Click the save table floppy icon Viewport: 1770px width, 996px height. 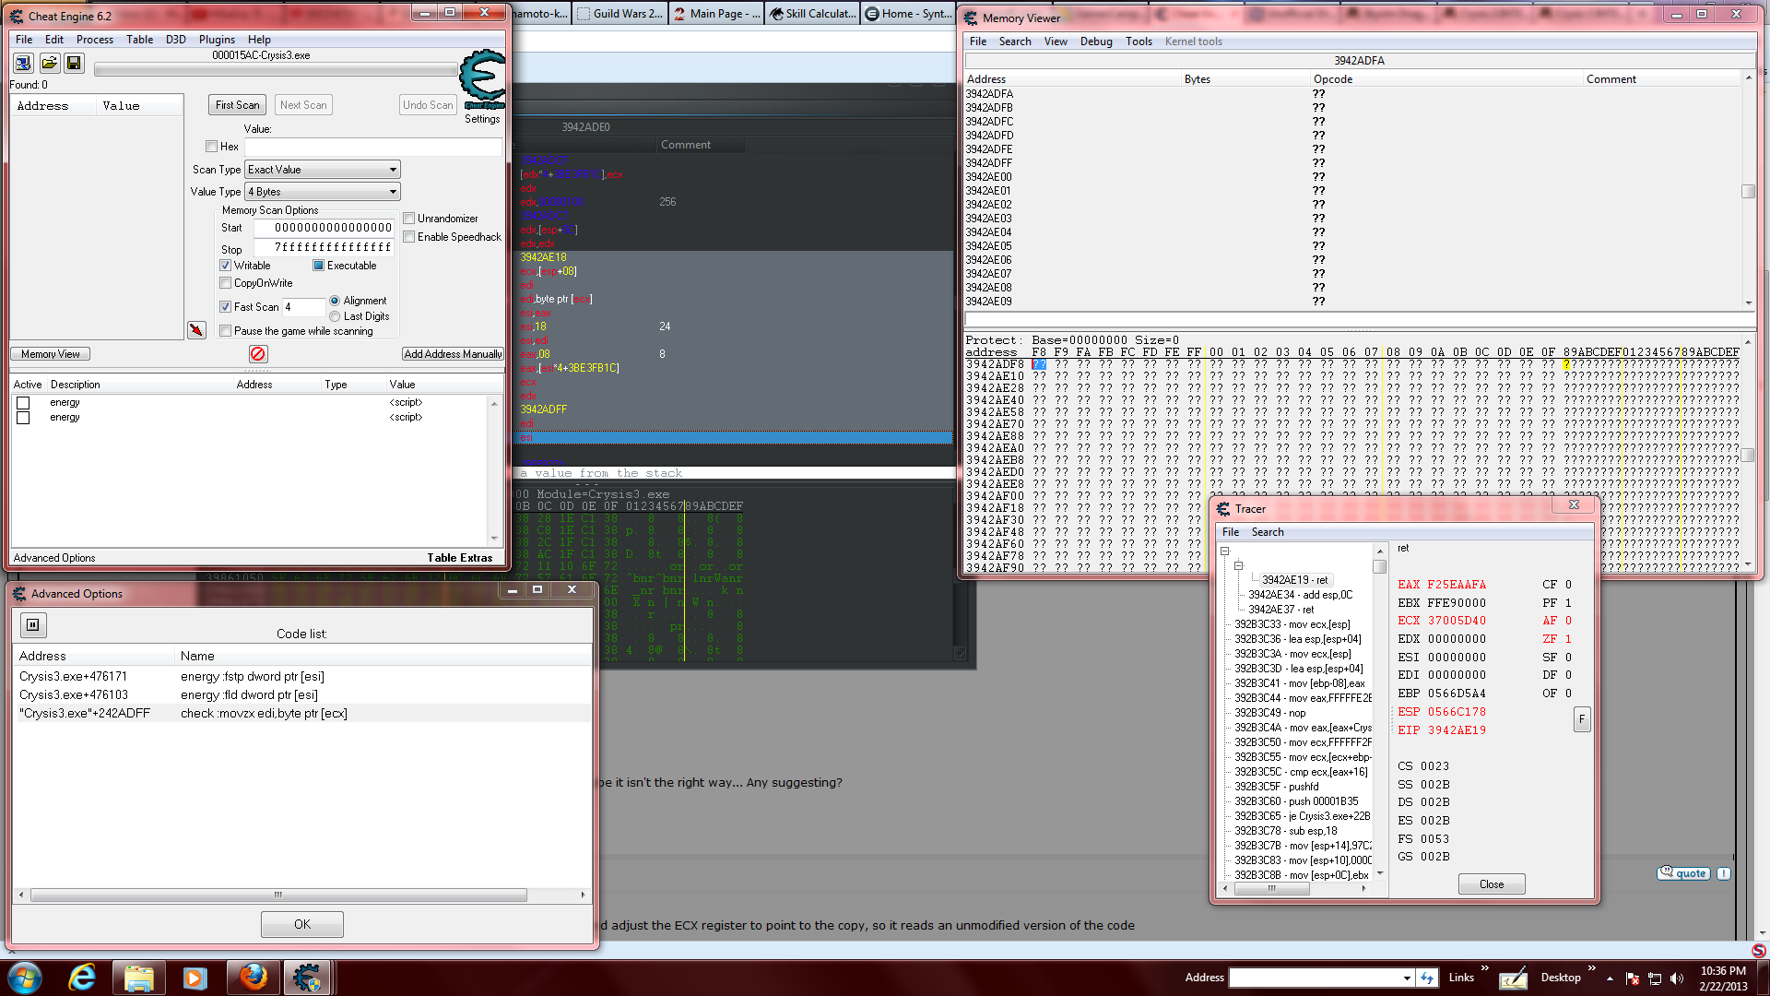[74, 63]
